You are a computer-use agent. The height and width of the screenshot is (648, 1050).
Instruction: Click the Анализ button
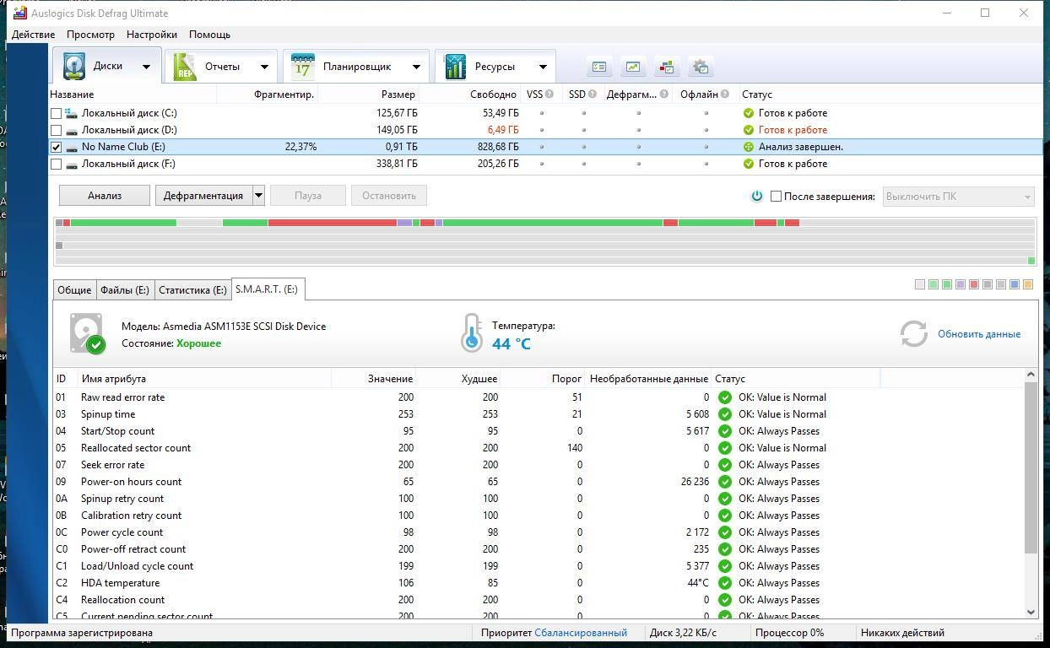tap(105, 196)
